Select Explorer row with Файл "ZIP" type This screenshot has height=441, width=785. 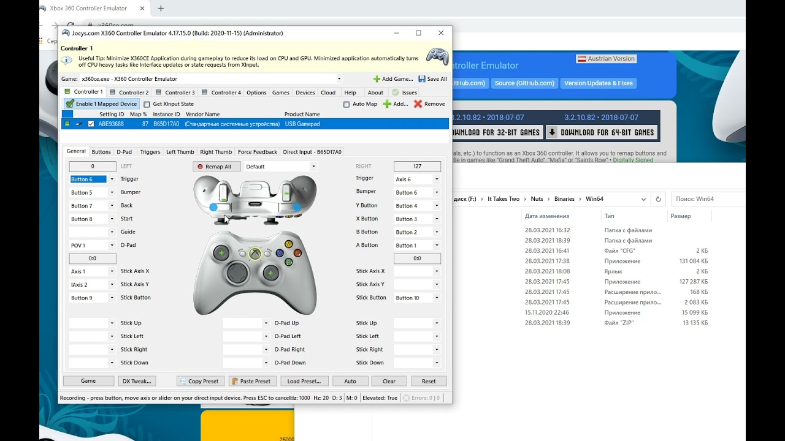pyautogui.click(x=616, y=323)
